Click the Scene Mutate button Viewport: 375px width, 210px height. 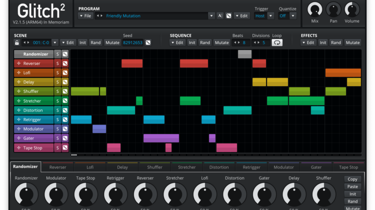(x=112, y=42)
